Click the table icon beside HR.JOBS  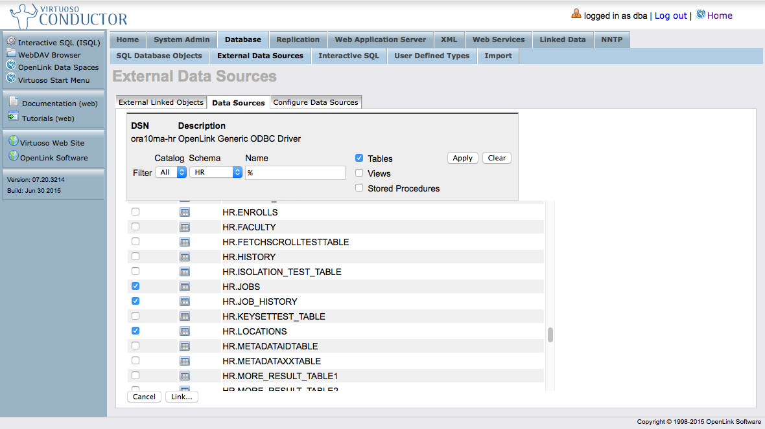[x=185, y=287]
